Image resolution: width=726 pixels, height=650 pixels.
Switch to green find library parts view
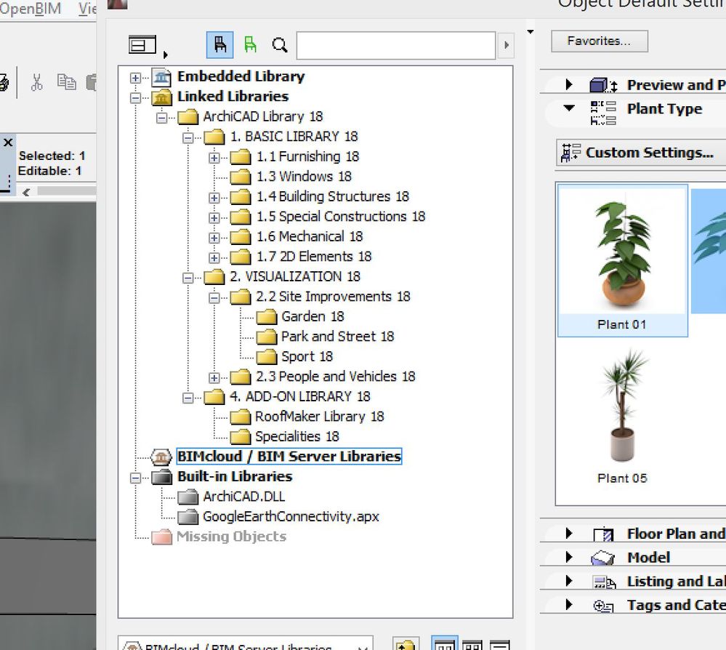(x=250, y=45)
